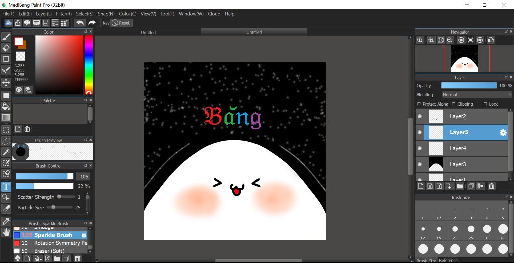Click the hue color strip
Screen dimensions: 514x263
point(89,65)
